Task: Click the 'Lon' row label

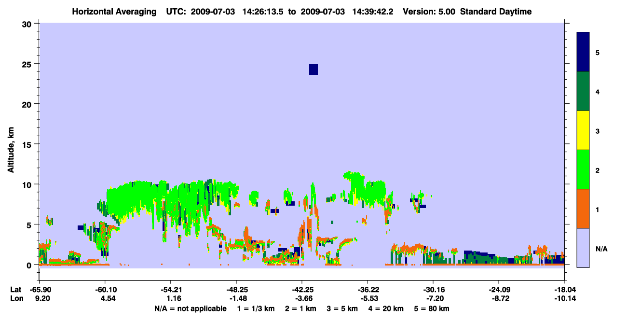Action: point(16,299)
